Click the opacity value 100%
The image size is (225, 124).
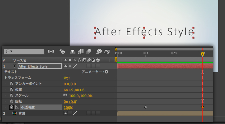(x=68, y=108)
